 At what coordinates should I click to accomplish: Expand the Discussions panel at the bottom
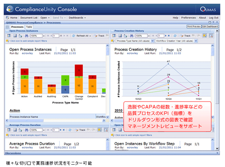(x=218, y=153)
